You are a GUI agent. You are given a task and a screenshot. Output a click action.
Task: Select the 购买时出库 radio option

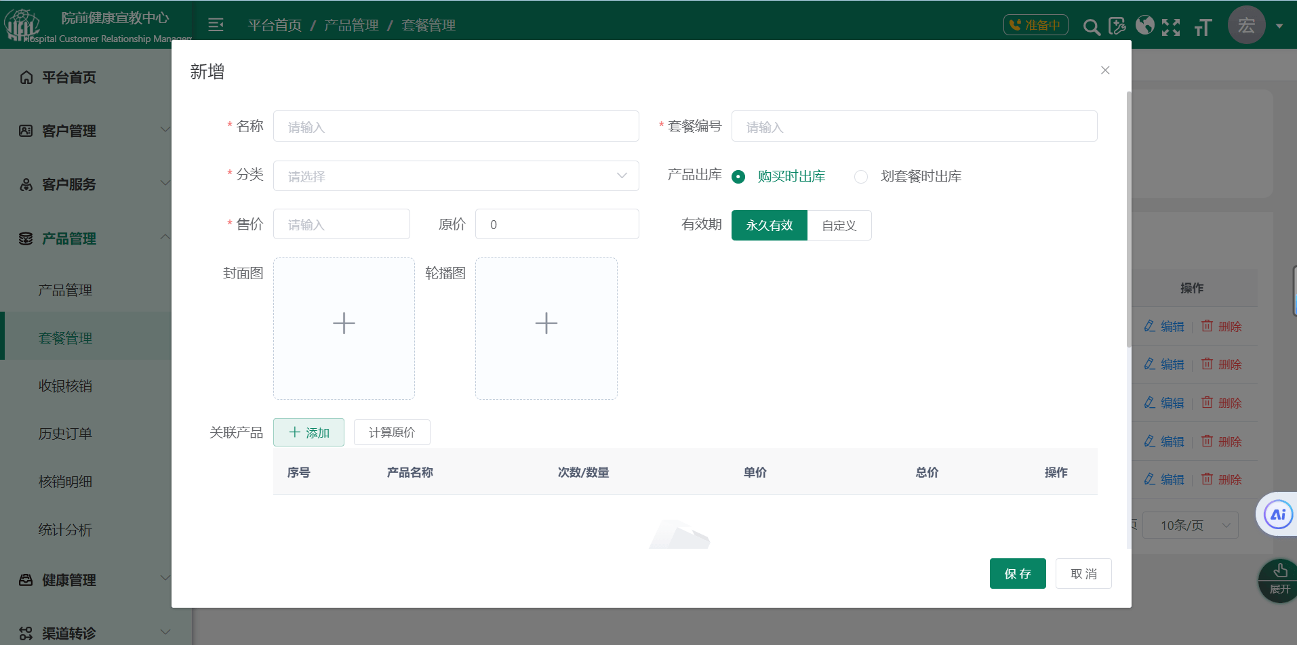click(738, 176)
